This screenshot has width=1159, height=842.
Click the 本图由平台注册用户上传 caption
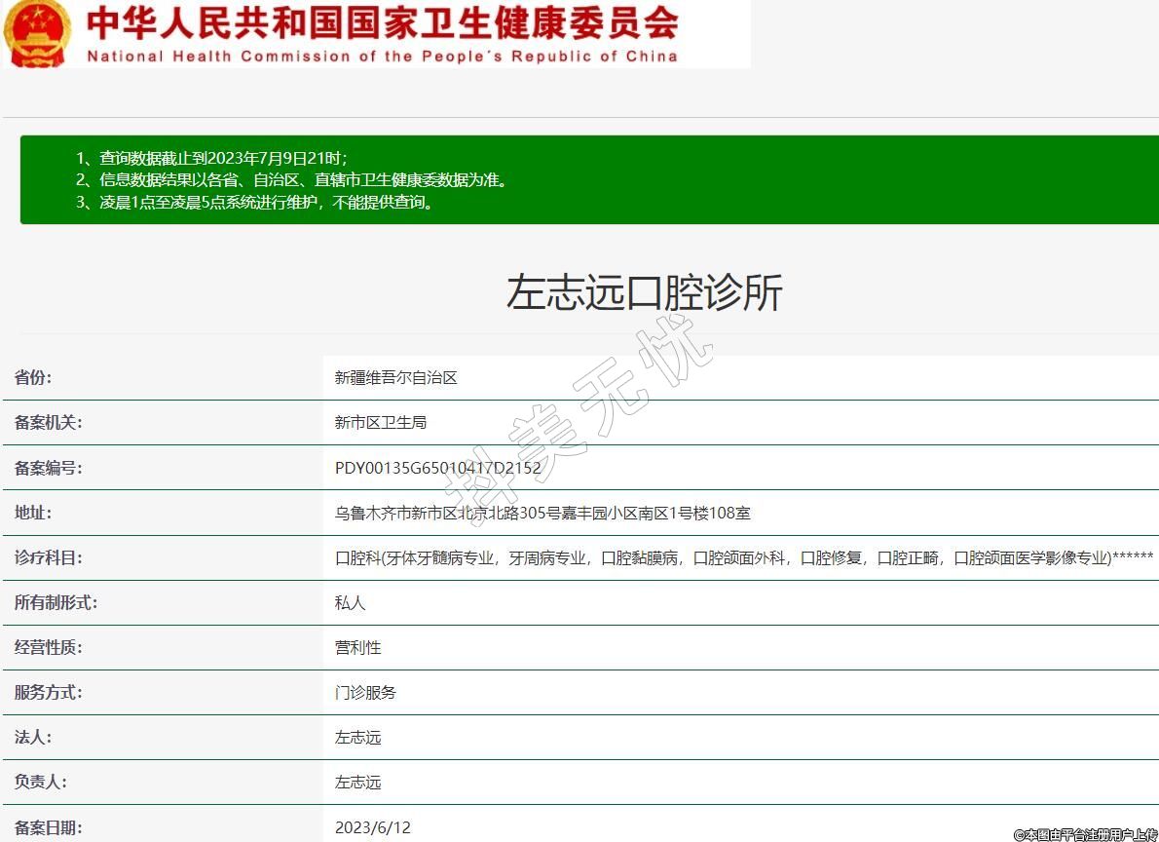(1085, 834)
